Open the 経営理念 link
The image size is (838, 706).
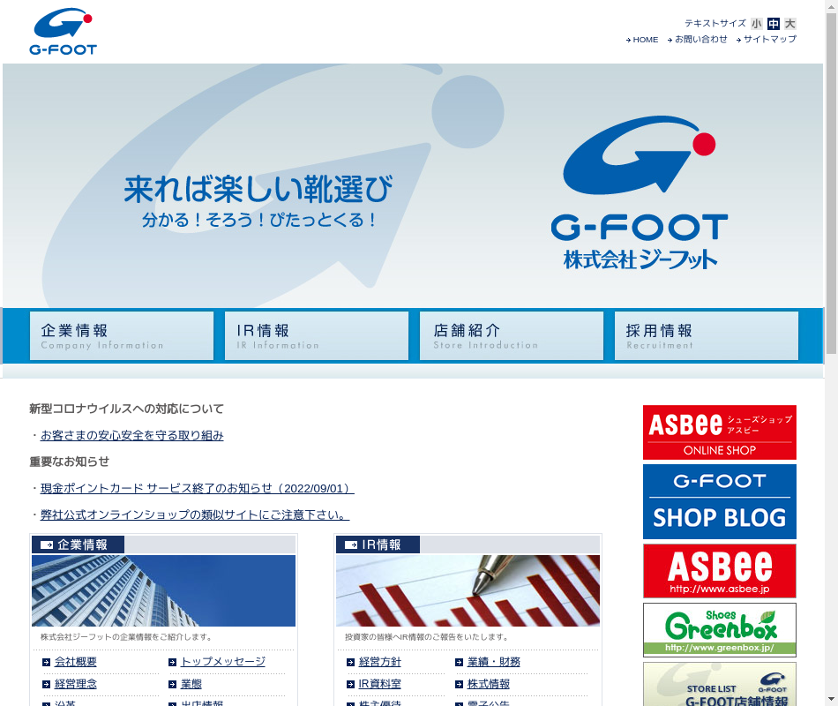76,684
